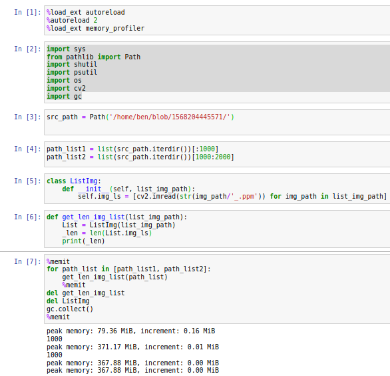The width and height of the screenshot is (390, 376).
Task: Click the In [3] prompt label
Action: tap(27, 117)
